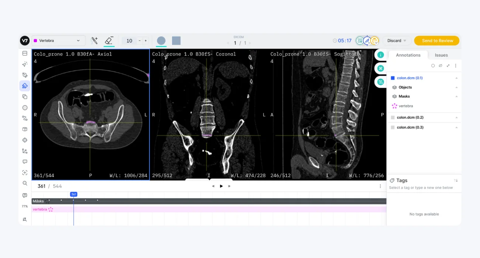Switch to the Issues tab
This screenshot has width=480, height=258.
click(441, 55)
